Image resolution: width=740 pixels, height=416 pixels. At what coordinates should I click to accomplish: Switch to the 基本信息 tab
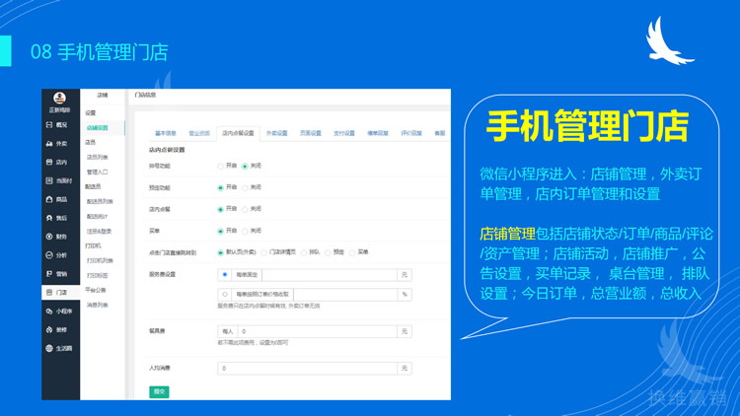(166, 133)
